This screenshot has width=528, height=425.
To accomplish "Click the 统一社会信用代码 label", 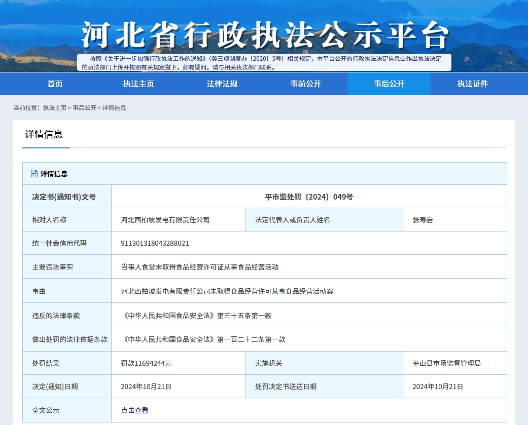I will click(x=59, y=243).
